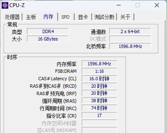Click the 北桥频率 label
Viewport: 167px width, 133px height.
click(96, 47)
